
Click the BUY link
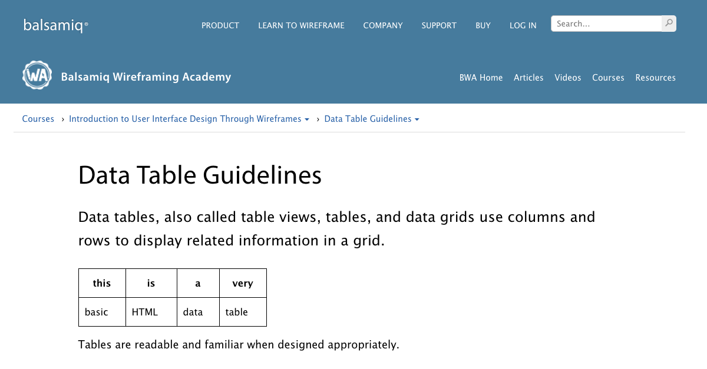(483, 25)
